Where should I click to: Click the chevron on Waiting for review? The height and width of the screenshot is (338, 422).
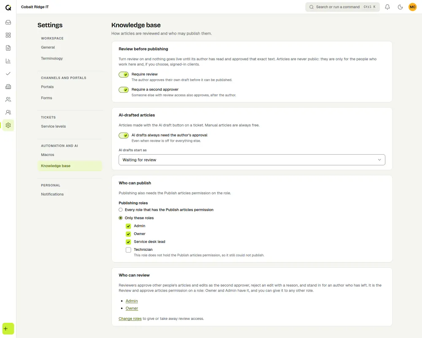[379, 160]
